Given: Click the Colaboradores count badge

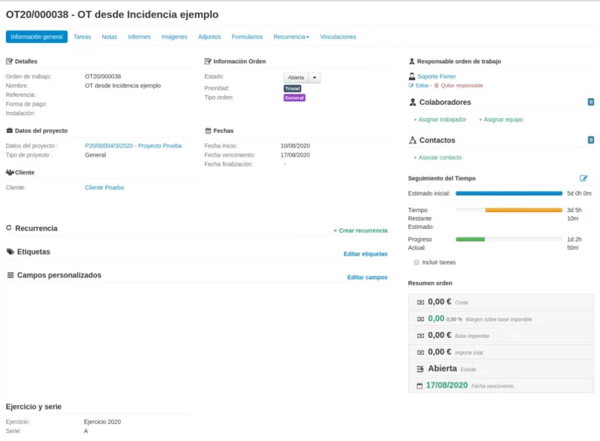Looking at the screenshot, I should [591, 102].
